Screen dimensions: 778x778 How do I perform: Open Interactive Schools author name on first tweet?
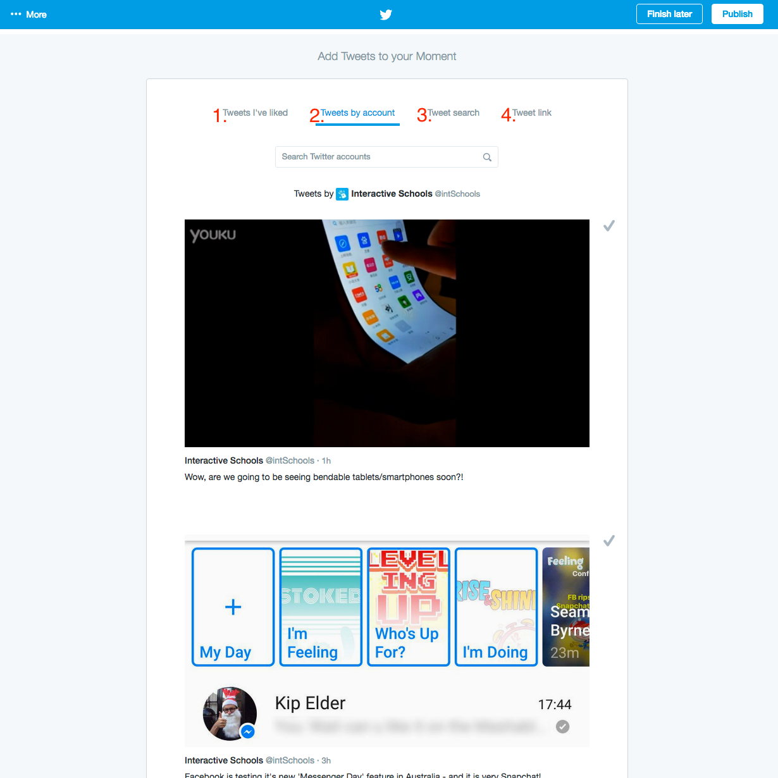(x=224, y=460)
